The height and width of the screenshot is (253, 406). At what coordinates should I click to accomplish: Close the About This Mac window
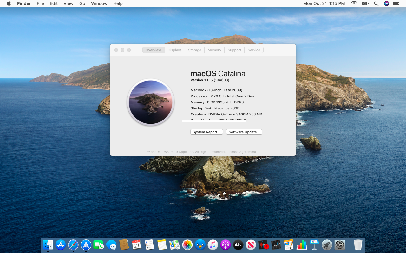[116, 50]
